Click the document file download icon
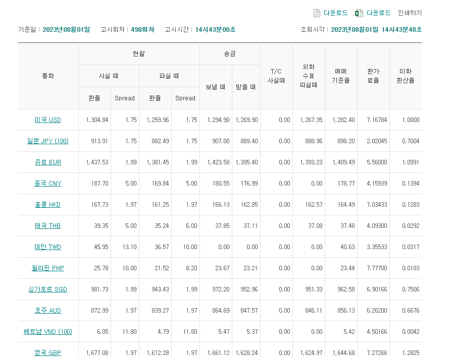This screenshot has width=449, height=357. pos(317,13)
